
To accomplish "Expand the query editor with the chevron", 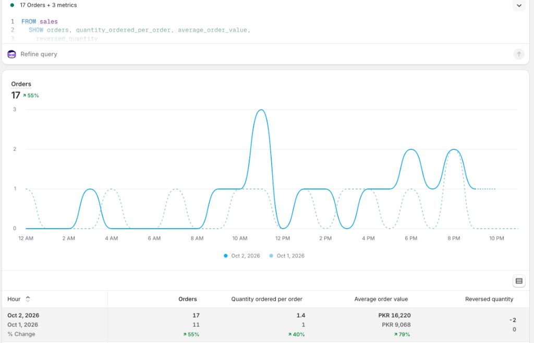I will click(x=519, y=5).
